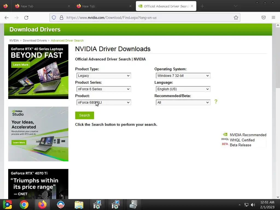
Task: Open a new tab with plus button
Action: [202, 6]
